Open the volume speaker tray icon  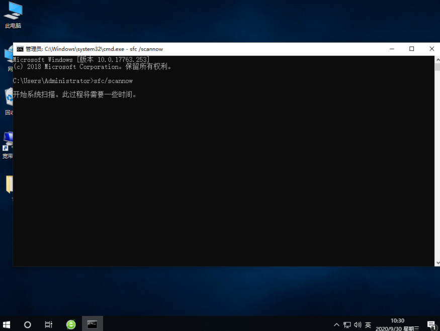coord(358,325)
